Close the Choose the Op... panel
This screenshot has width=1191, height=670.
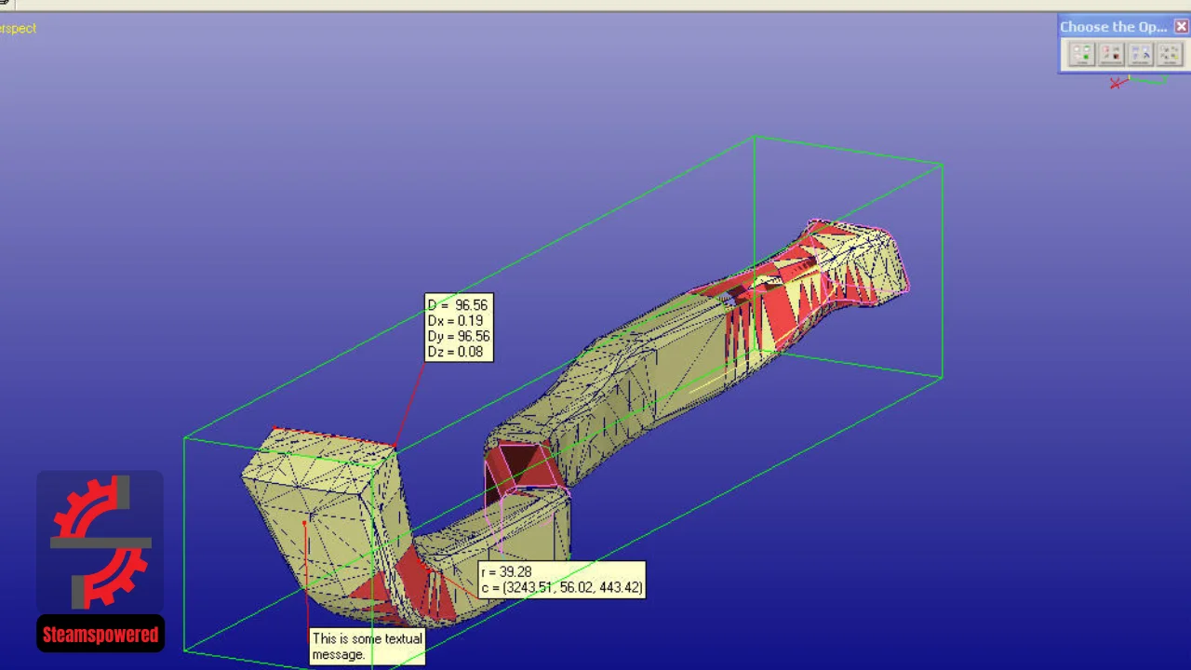coord(1182,26)
